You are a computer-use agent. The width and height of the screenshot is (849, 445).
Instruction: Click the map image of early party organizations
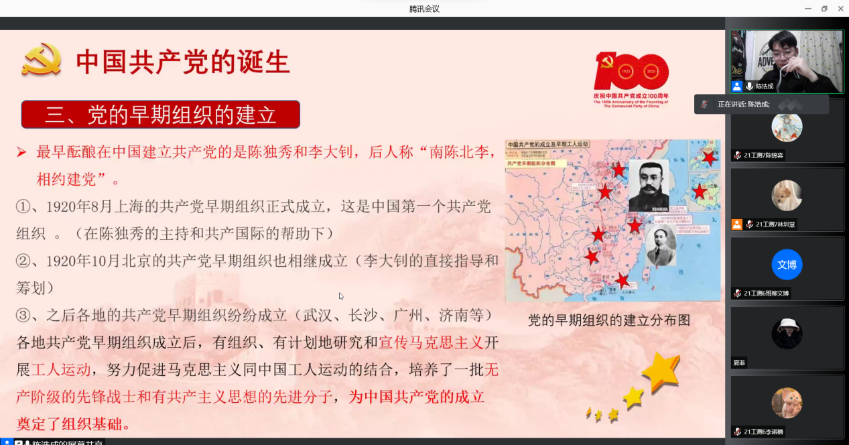pos(612,220)
